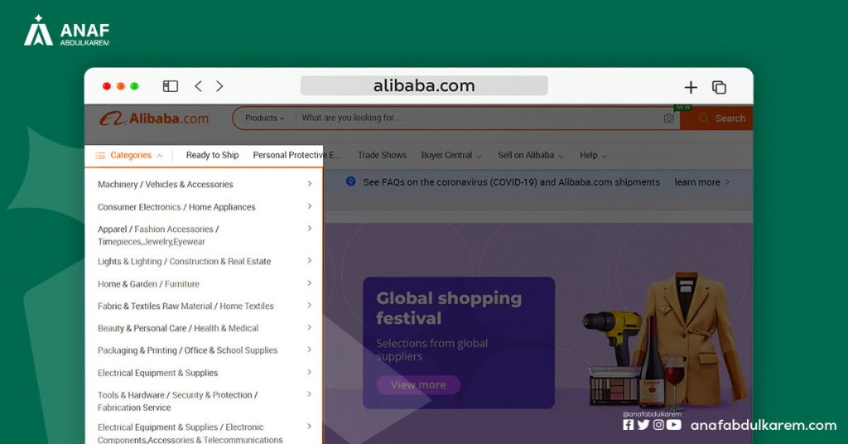Click the learn more link
The width and height of the screenshot is (848, 444).
[x=701, y=182]
